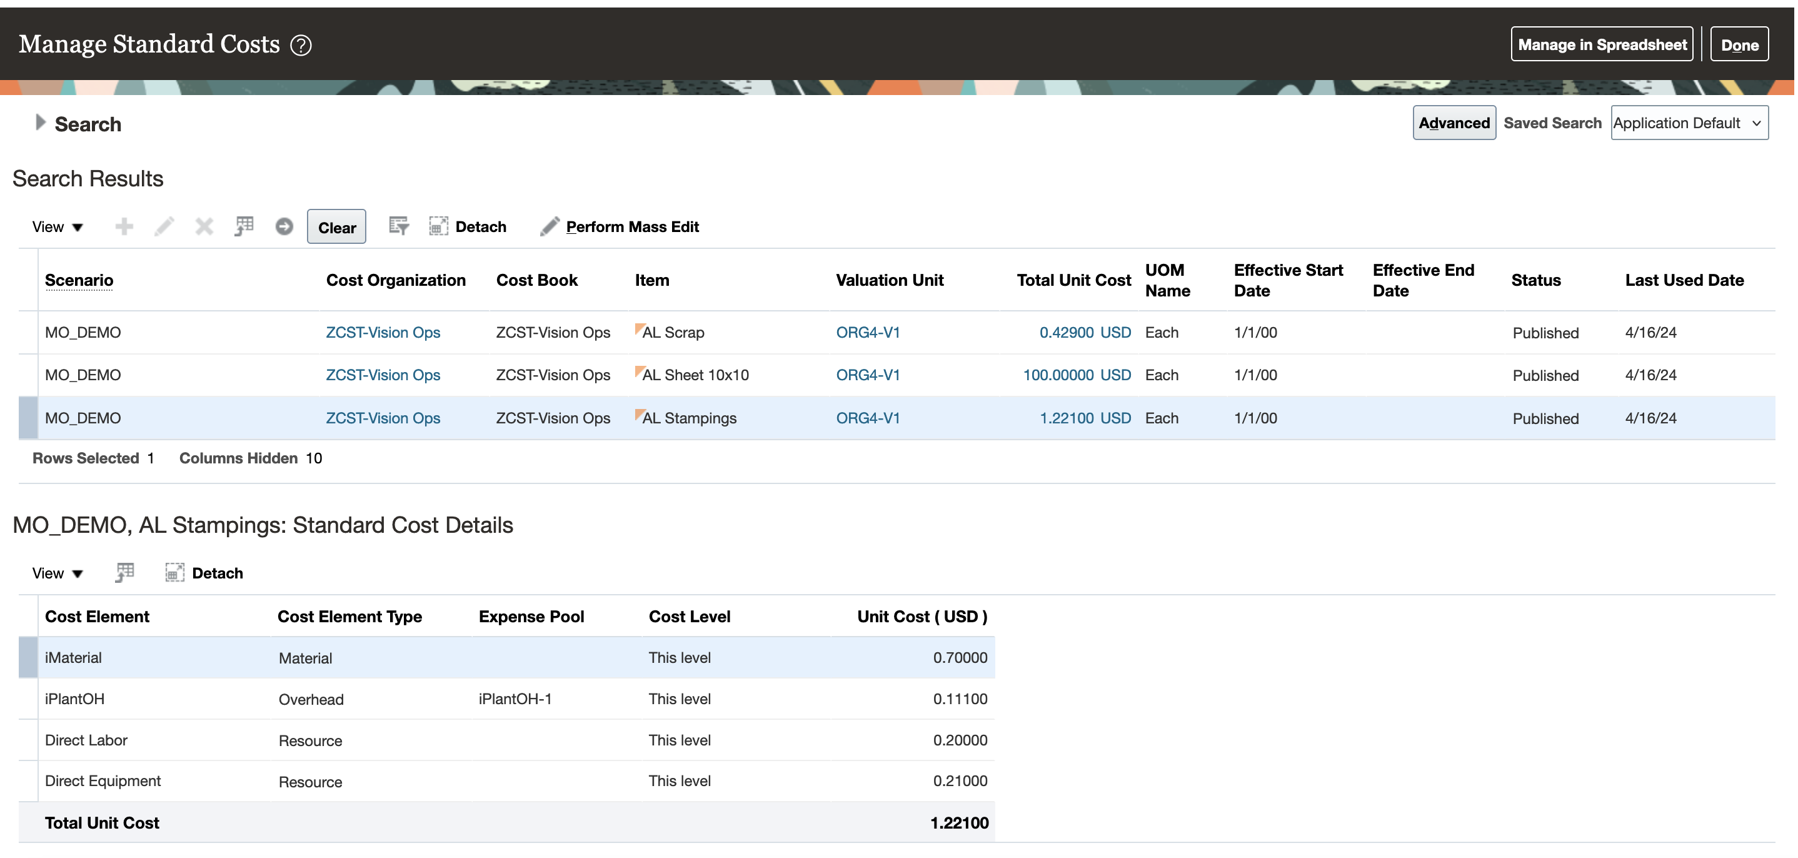Click the Perform Mass Edit pencil icon
This screenshot has height=858, width=1798.
coord(550,227)
